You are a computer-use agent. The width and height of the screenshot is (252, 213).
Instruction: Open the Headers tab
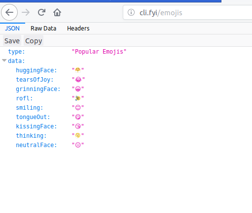(x=78, y=29)
